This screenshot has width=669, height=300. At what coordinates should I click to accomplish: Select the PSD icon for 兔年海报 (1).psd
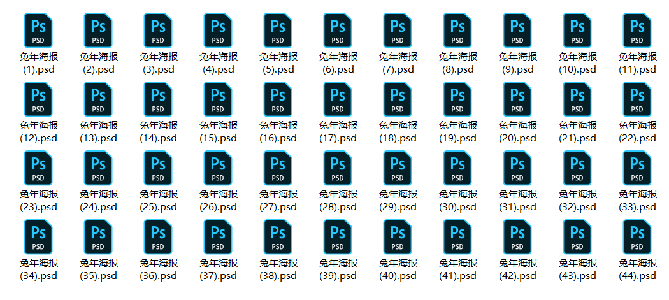click(38, 31)
